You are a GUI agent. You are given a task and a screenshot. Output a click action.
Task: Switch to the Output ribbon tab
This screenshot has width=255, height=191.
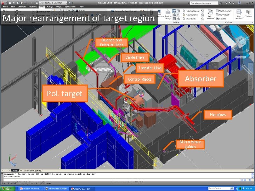point(59,7)
